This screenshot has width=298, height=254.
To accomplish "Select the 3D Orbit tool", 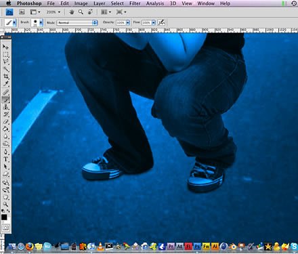I will point(5,190).
